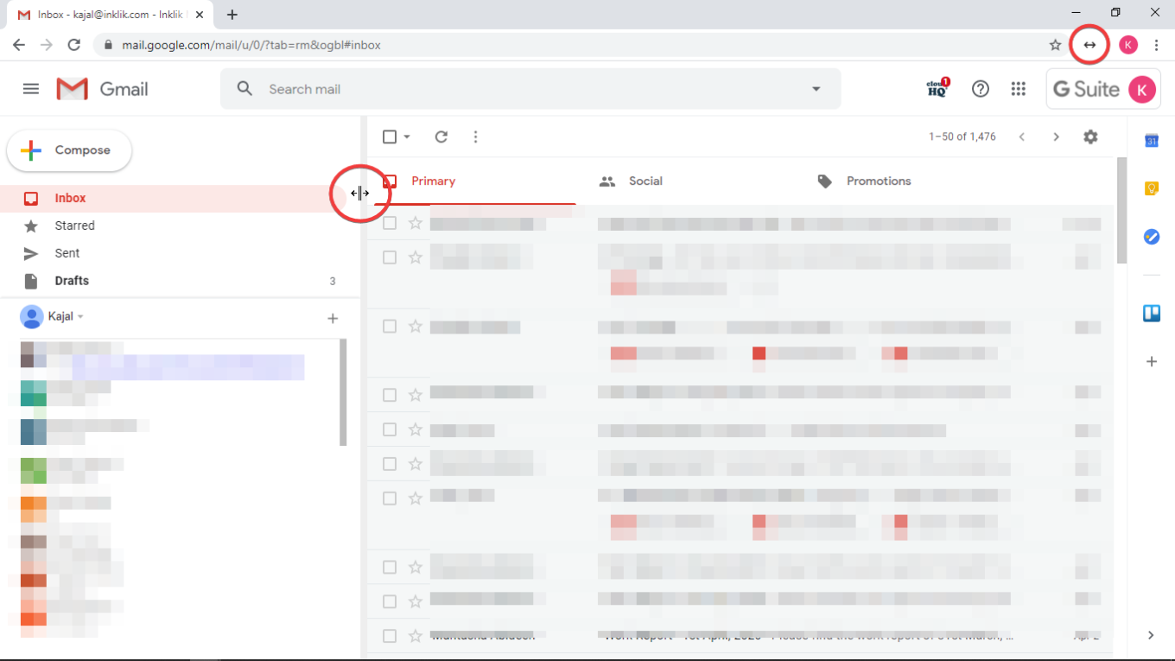Get add-ons with the plus icon
This screenshot has width=1175, height=661.
(x=1152, y=362)
